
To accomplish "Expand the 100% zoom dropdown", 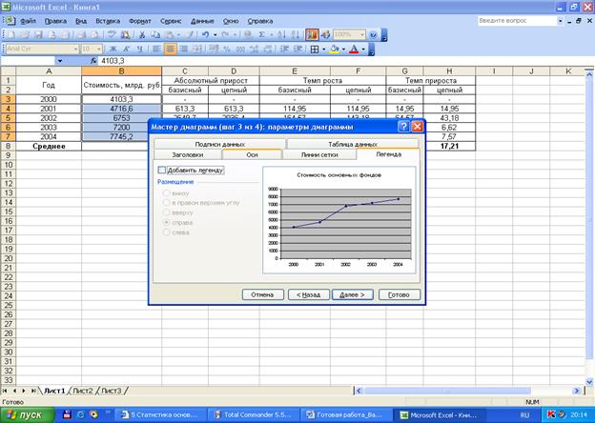I will [x=360, y=33].
